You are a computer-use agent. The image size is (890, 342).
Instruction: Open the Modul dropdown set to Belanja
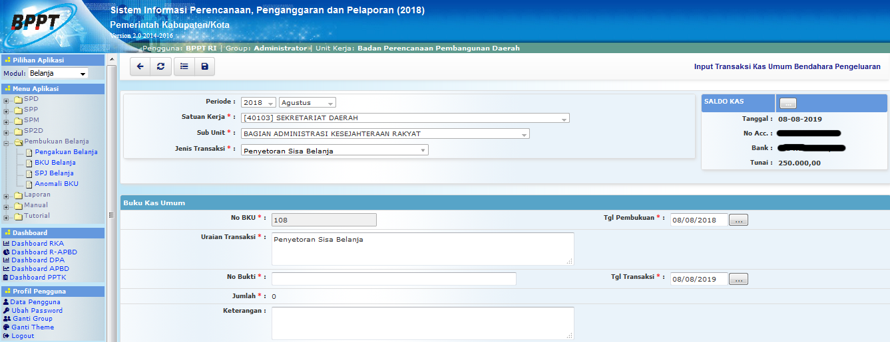(x=58, y=74)
